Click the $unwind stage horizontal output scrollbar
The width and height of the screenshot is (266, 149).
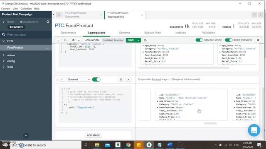[210, 123]
